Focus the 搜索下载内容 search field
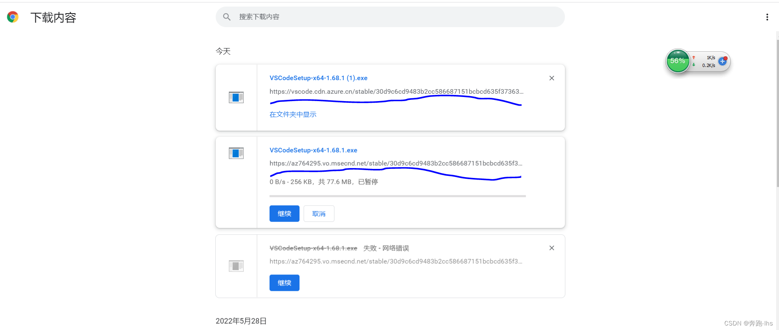This screenshot has width=779, height=330. click(x=390, y=17)
